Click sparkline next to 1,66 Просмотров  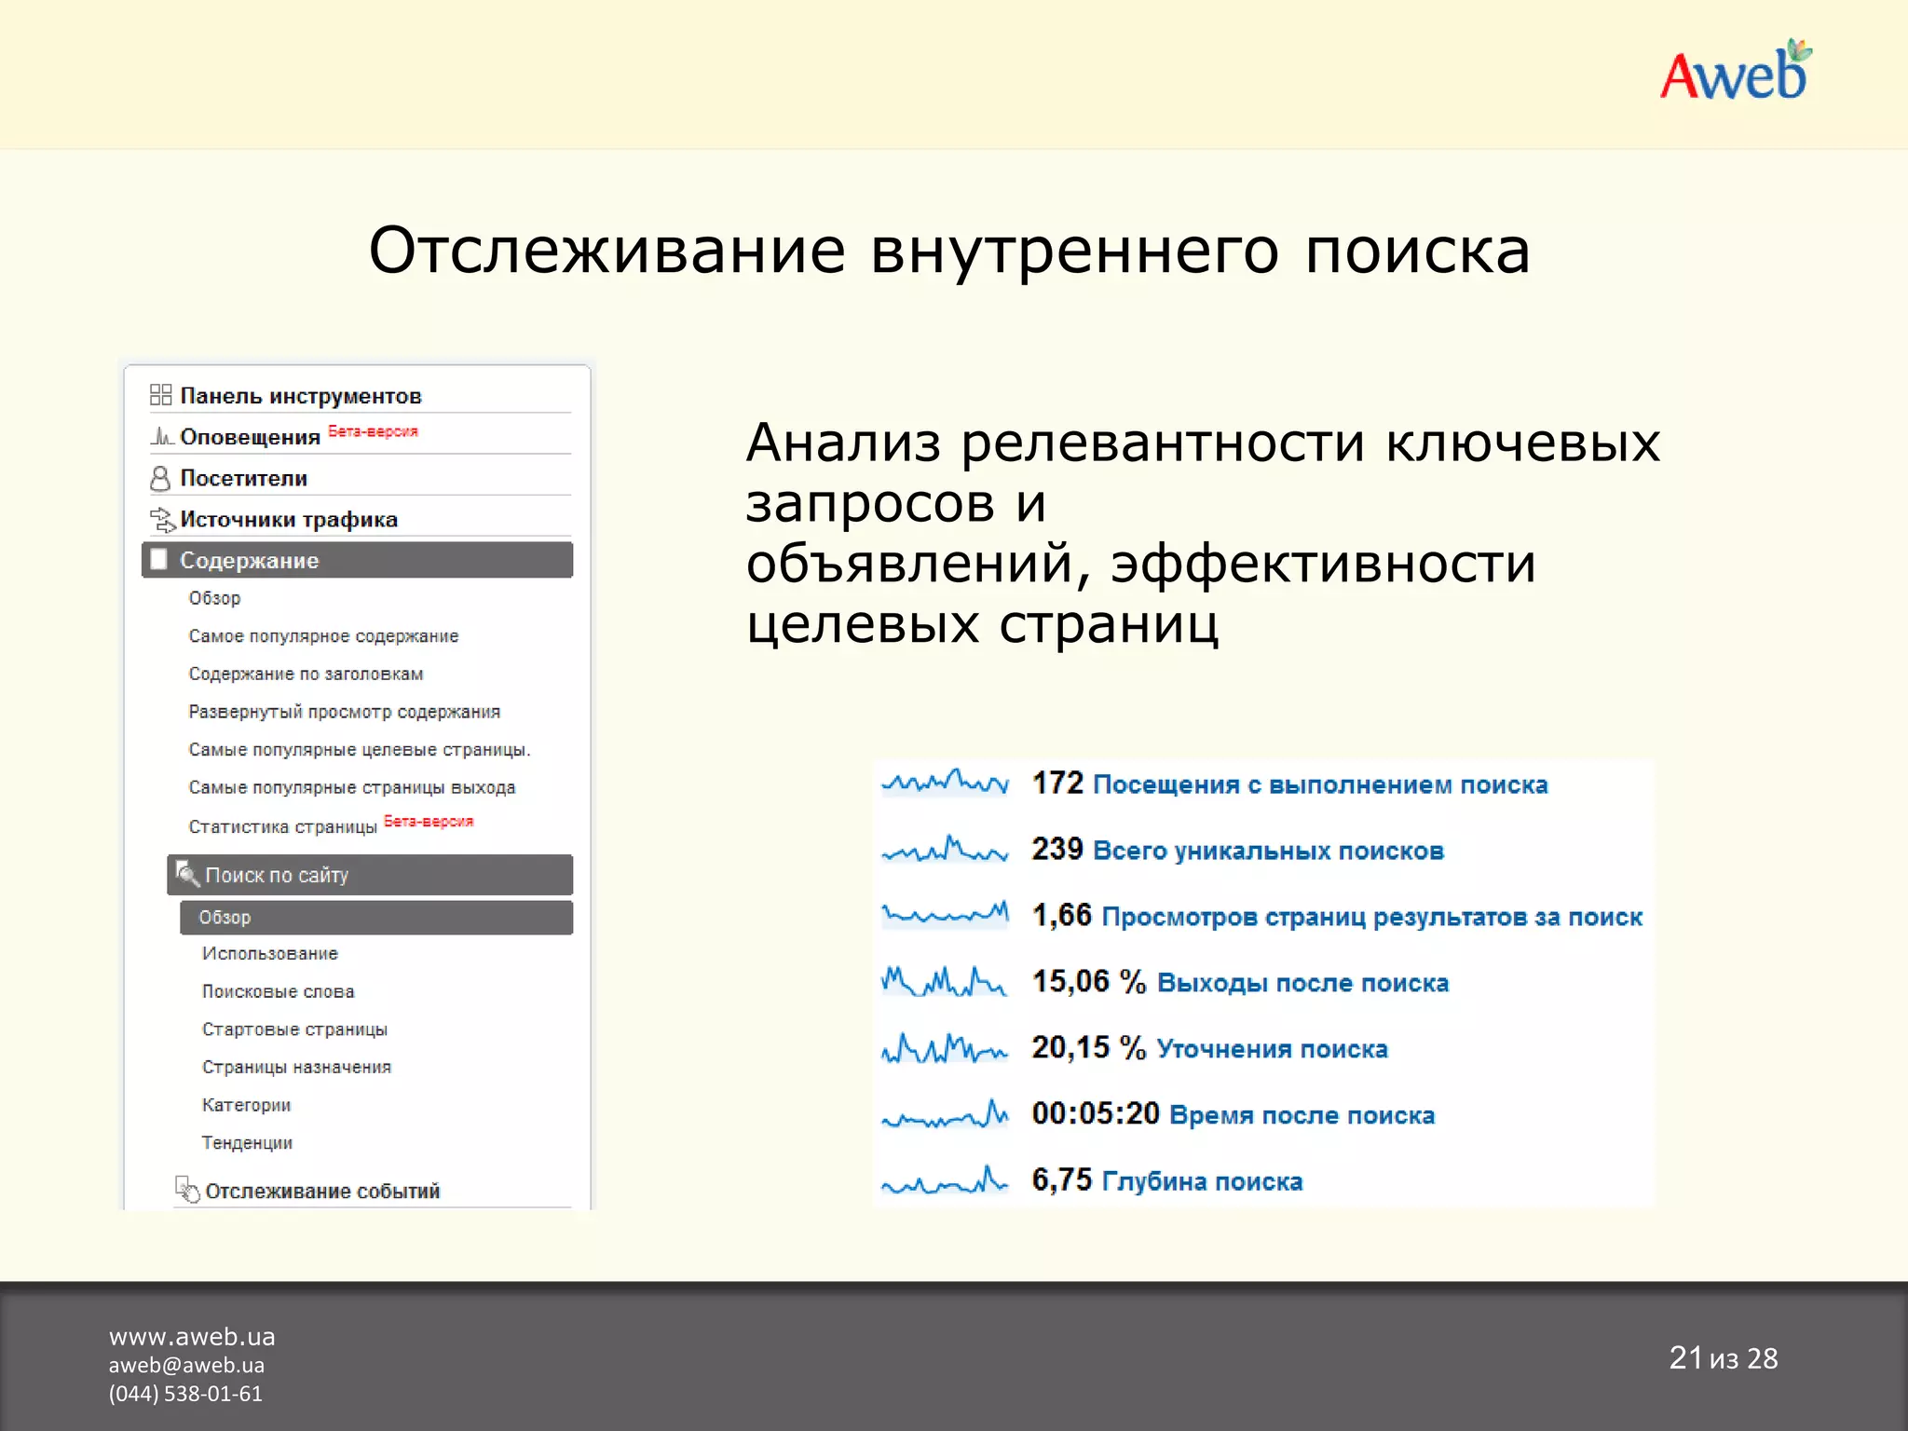pos(945,914)
